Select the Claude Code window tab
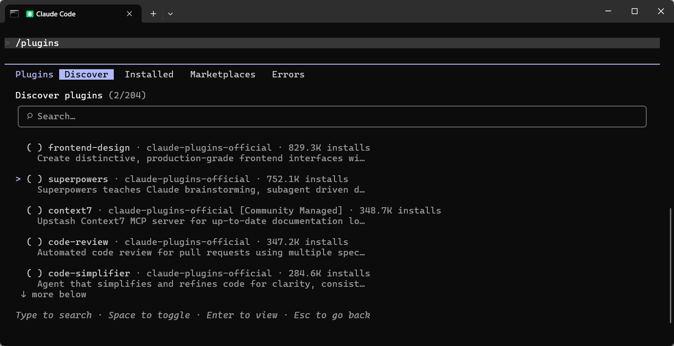Screen dimensions: 674x346 coord(73,14)
